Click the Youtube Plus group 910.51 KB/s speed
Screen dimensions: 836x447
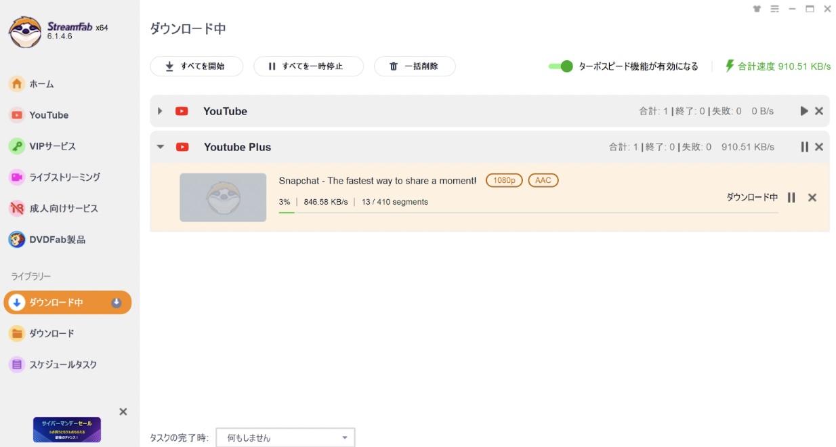click(748, 147)
